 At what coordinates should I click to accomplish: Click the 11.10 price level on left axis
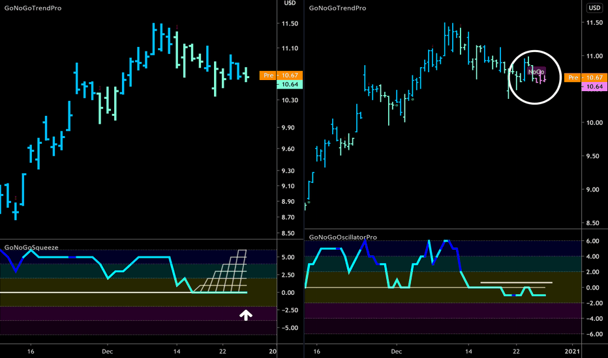coord(290,48)
